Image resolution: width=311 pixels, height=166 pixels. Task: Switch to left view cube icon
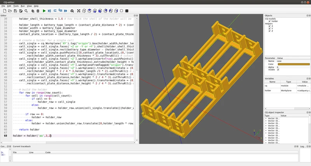(x=111, y=11)
